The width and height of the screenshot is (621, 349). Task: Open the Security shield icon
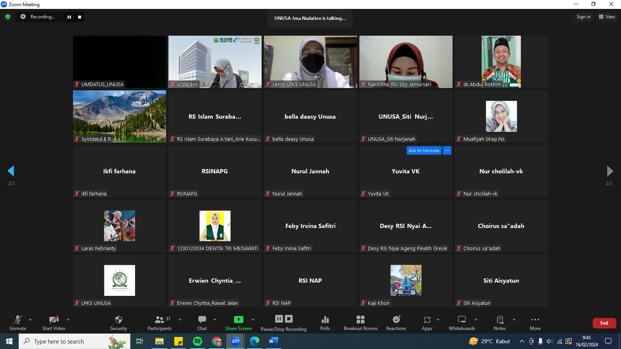click(x=118, y=320)
